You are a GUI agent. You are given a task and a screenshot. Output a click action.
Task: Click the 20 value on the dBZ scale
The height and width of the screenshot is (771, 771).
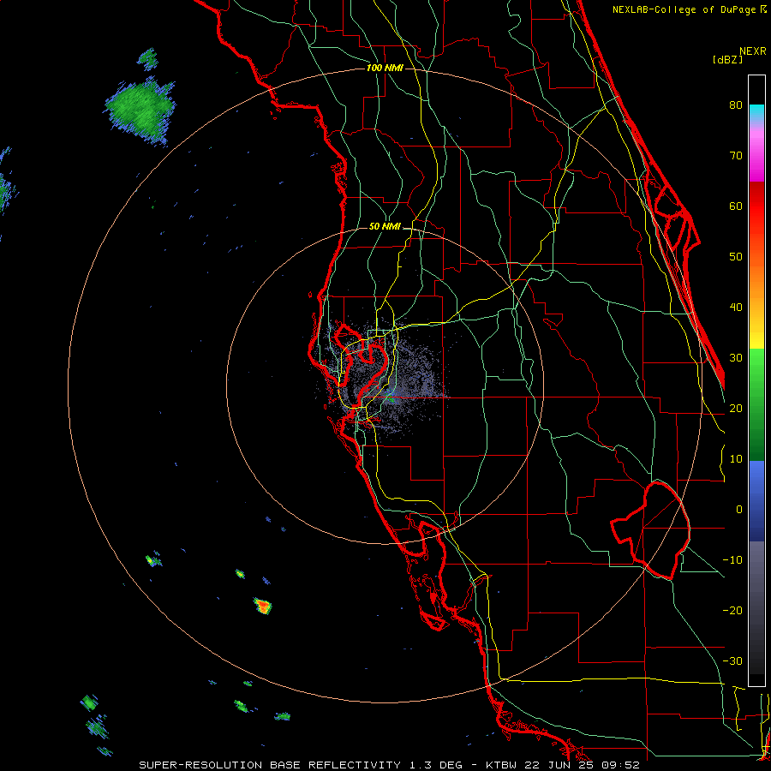(x=736, y=409)
